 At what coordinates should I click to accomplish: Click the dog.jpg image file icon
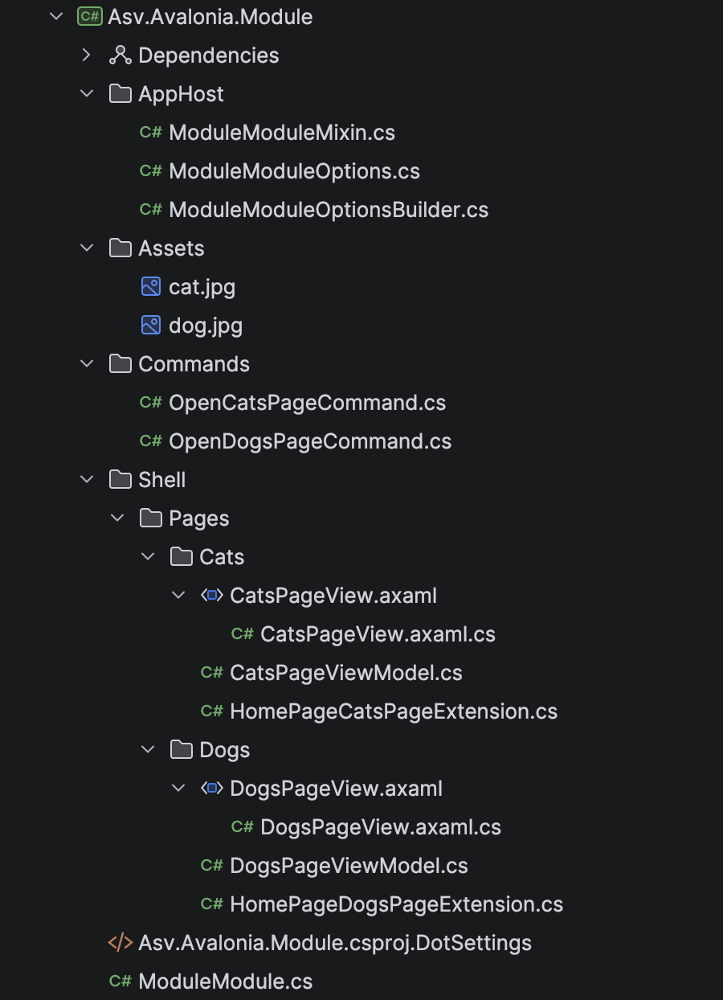point(150,325)
